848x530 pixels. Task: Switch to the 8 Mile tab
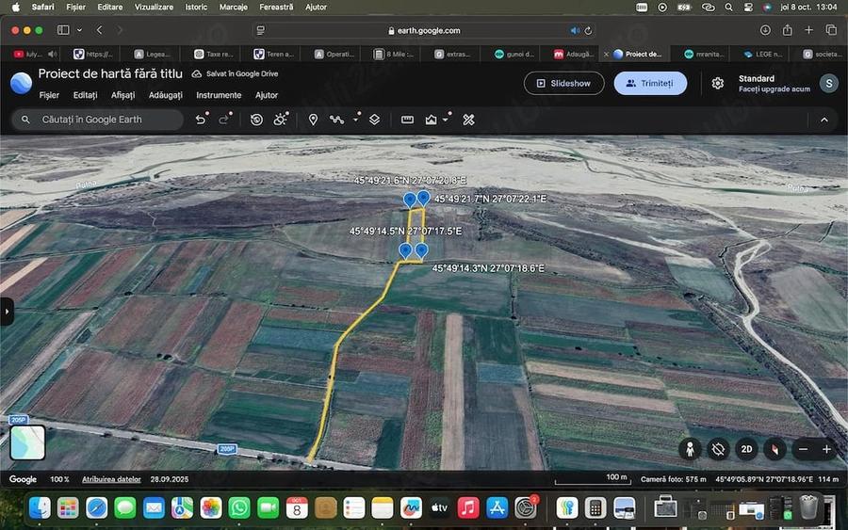[x=394, y=54]
